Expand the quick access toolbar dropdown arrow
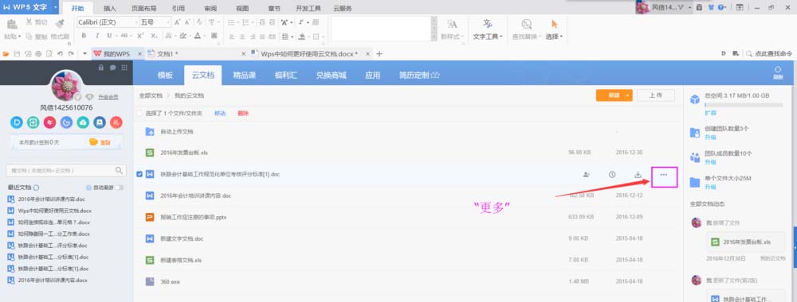 pyautogui.click(x=85, y=54)
